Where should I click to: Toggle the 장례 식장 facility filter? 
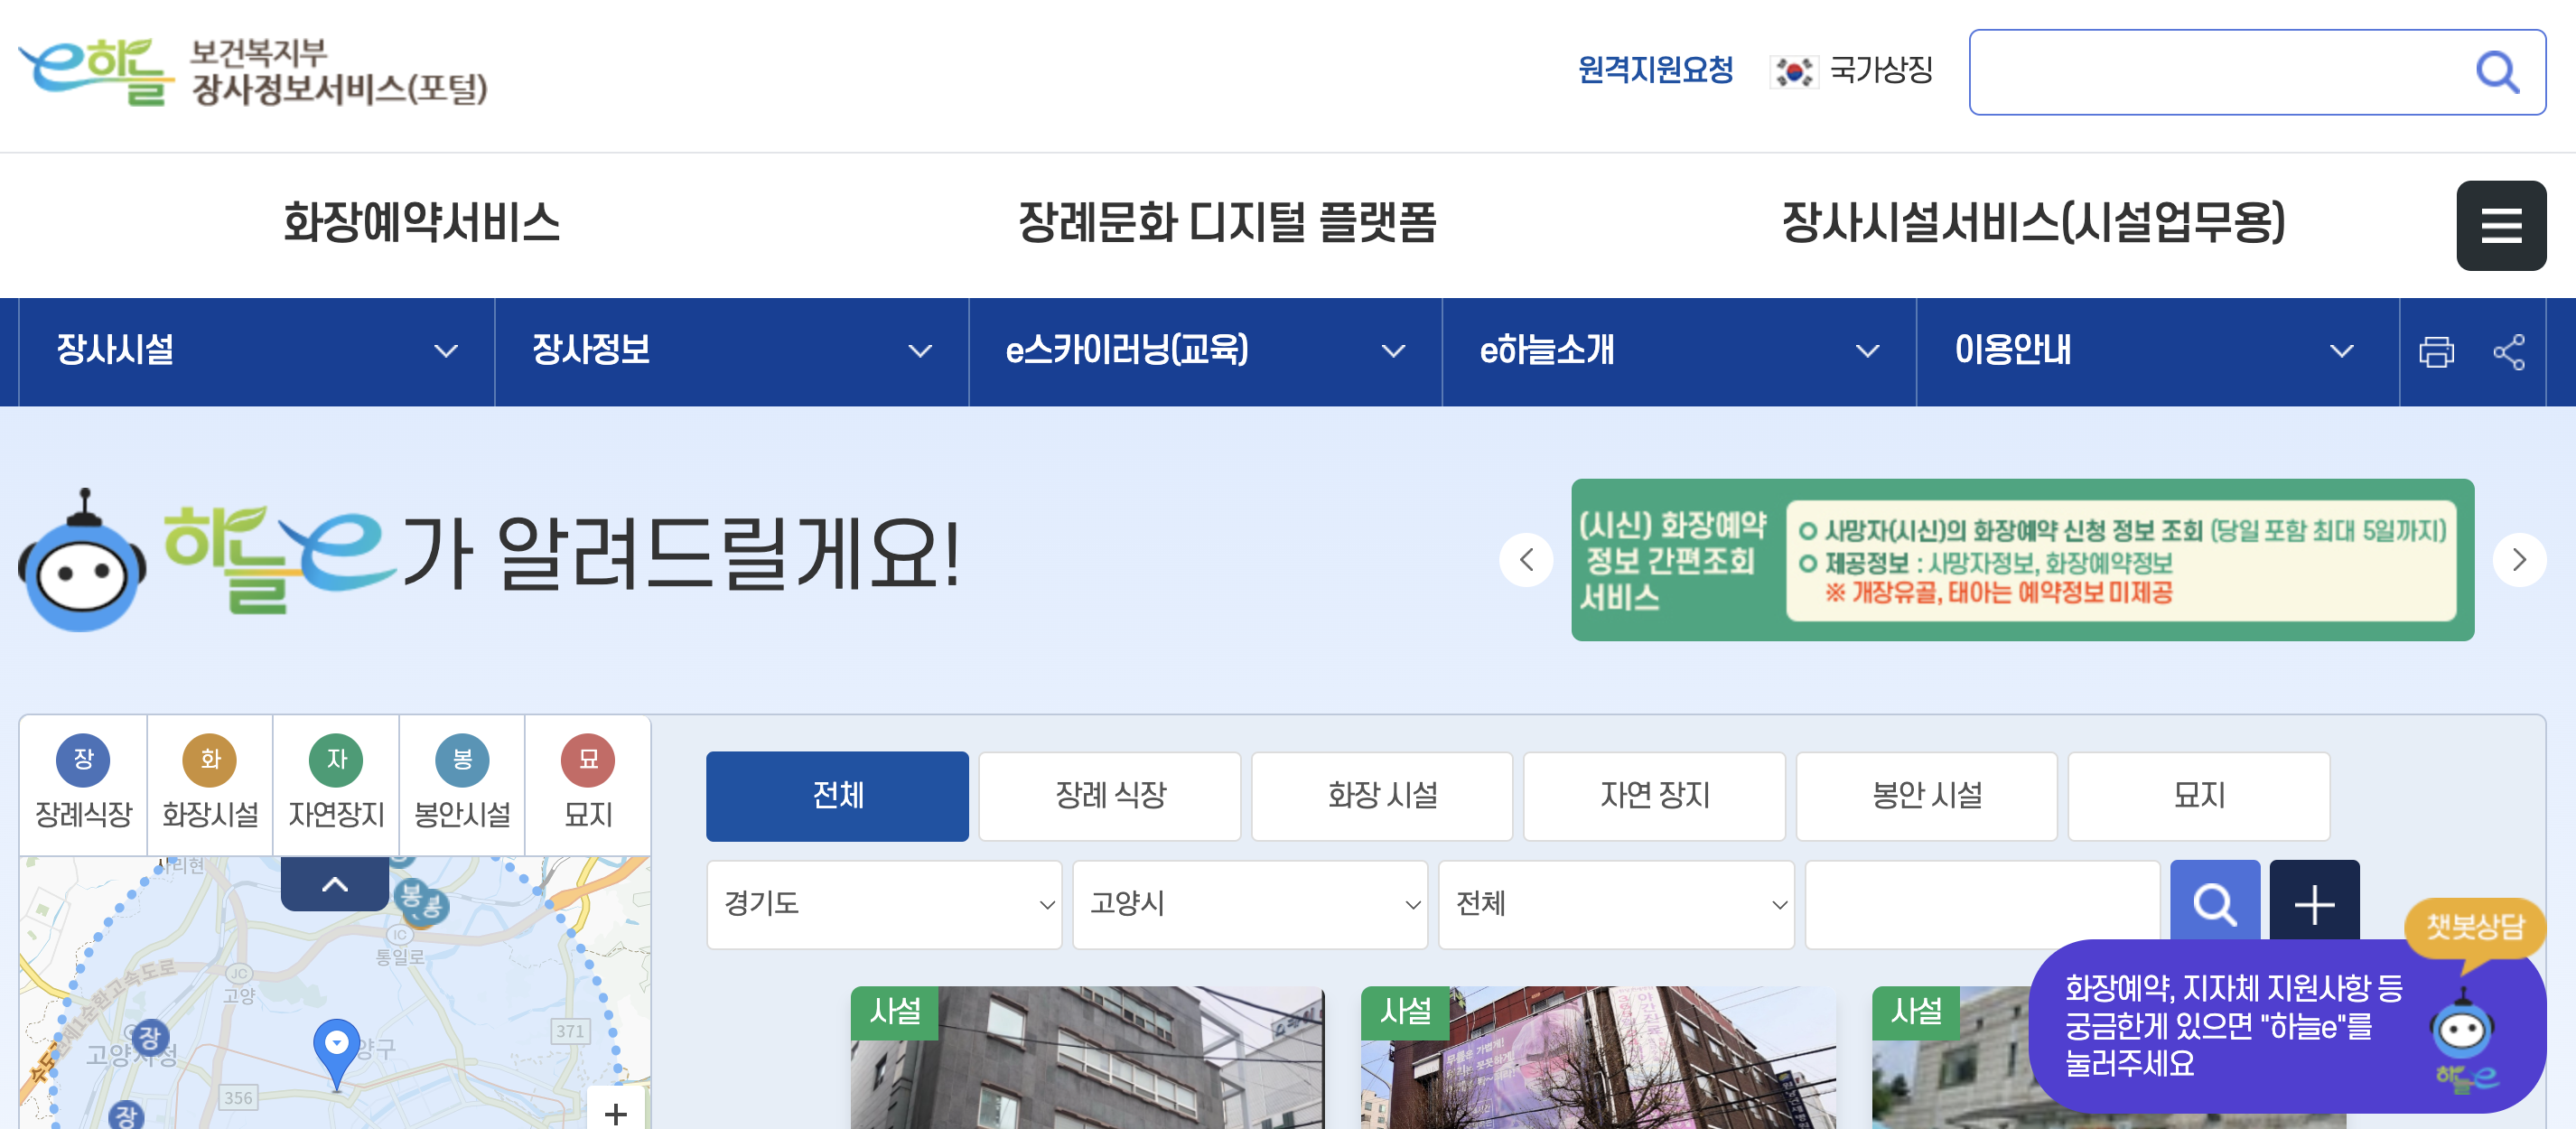[1109, 795]
